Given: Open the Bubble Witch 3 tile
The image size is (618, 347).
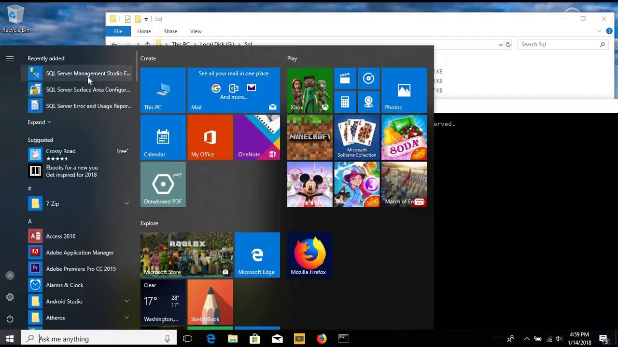Looking at the screenshot, I should coord(357,185).
